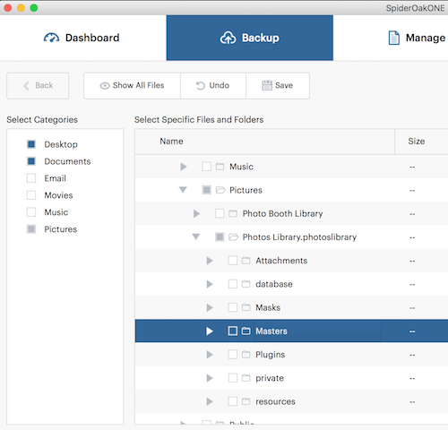Collapse the Pictures folder tree
The height and width of the screenshot is (430, 448).
point(183,190)
